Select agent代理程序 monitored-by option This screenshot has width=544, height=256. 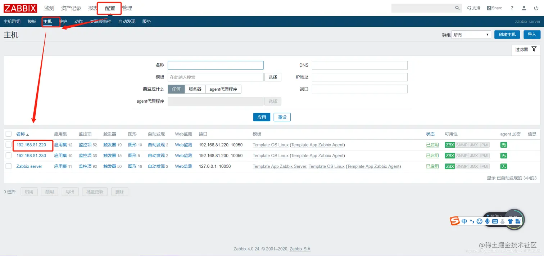[x=223, y=89]
